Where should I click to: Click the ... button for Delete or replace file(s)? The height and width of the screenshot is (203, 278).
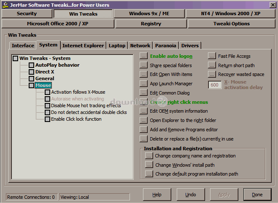(x=143, y=139)
